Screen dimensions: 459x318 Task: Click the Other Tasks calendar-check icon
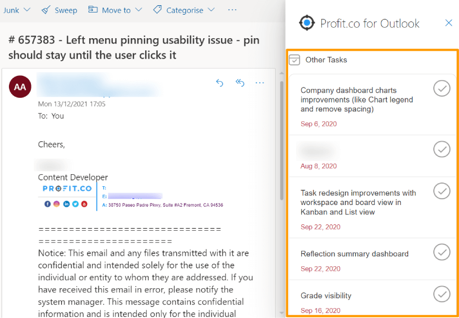coord(294,60)
